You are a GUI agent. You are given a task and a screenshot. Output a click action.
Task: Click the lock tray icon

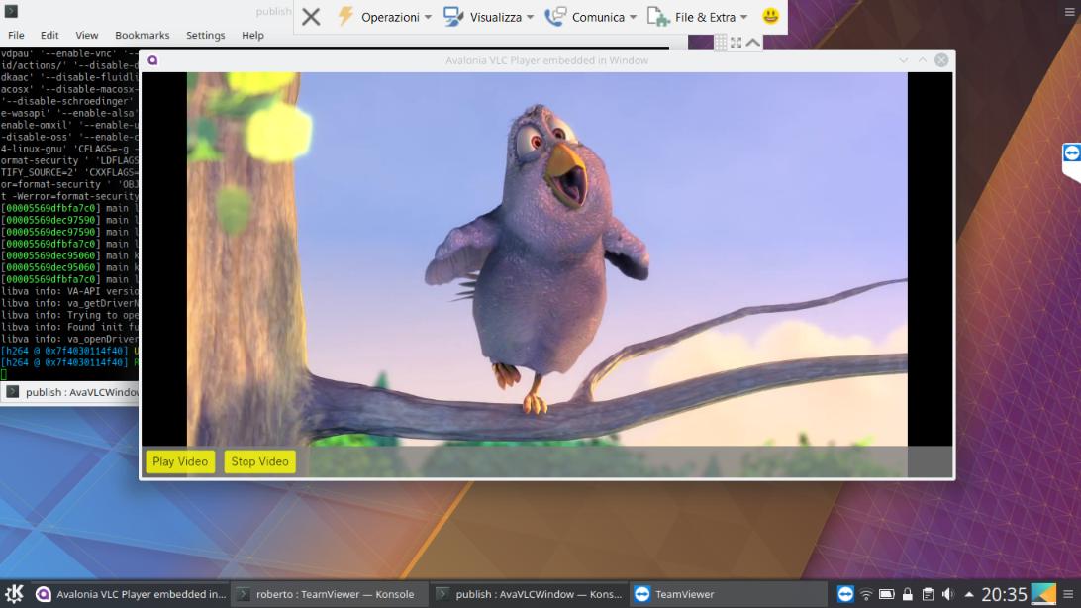click(x=907, y=594)
